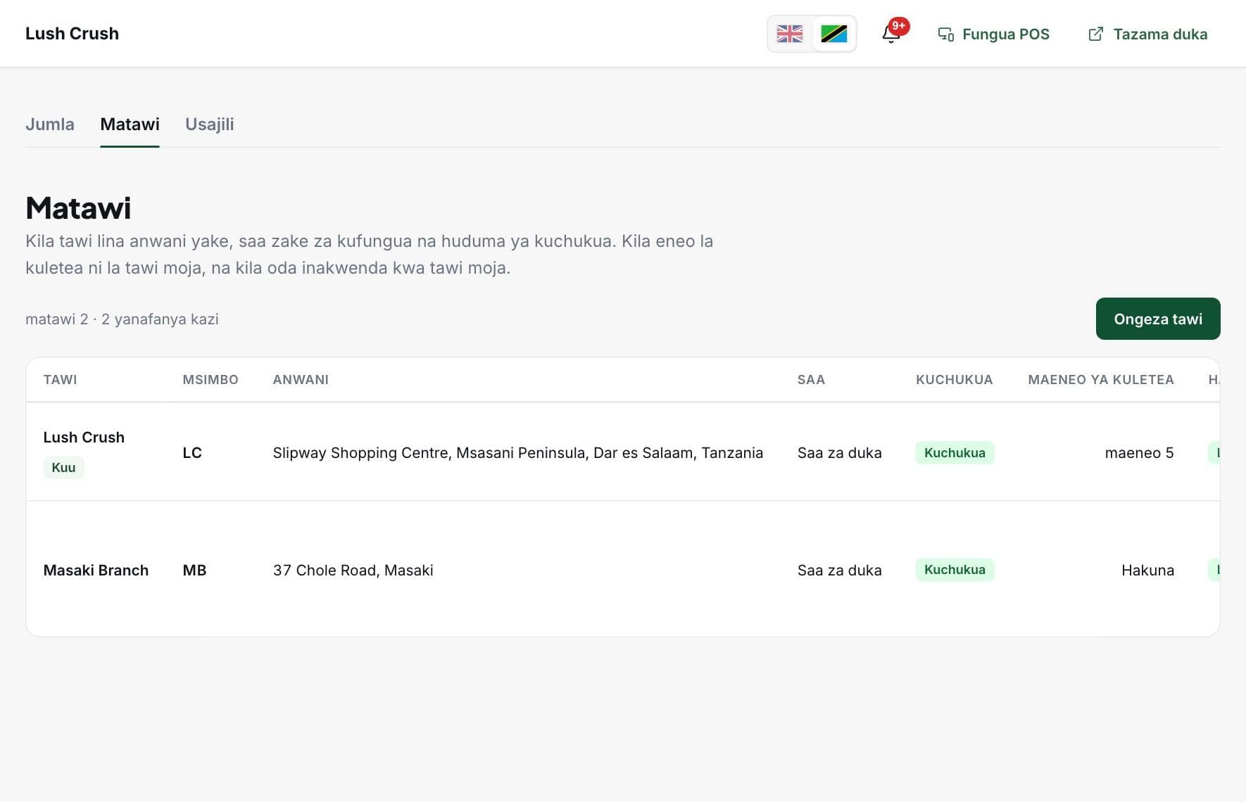Image resolution: width=1246 pixels, height=802 pixels.
Task: Click the TAWI column header
Action: [x=61, y=380]
